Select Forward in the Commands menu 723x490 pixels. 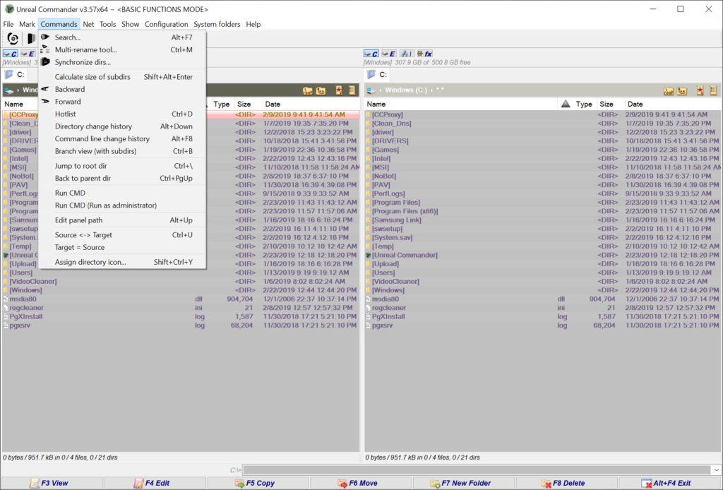pyautogui.click(x=122, y=102)
